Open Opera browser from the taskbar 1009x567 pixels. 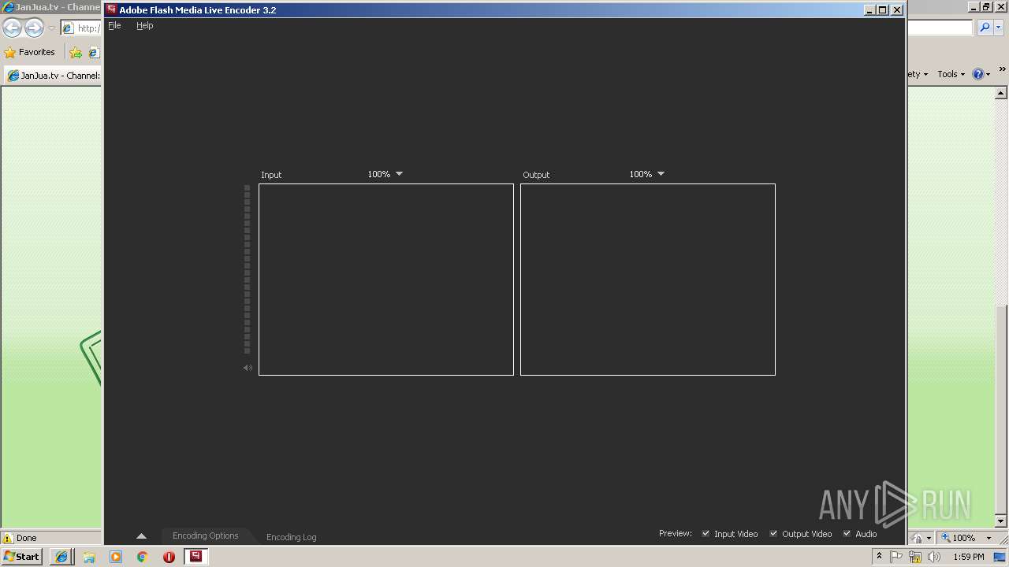pos(169,557)
